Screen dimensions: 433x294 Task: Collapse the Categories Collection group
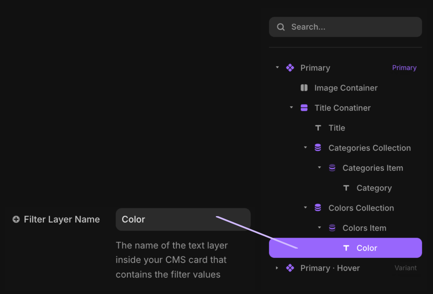click(305, 147)
